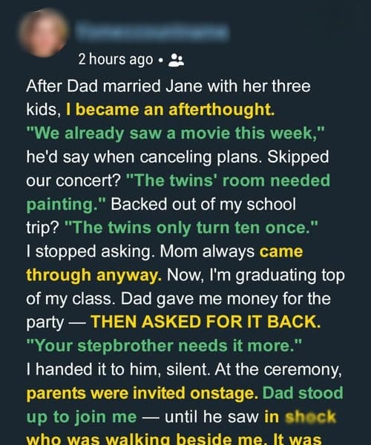Click the friends audience icon beside timestamp
The height and width of the screenshot is (445, 371).
coord(176,60)
